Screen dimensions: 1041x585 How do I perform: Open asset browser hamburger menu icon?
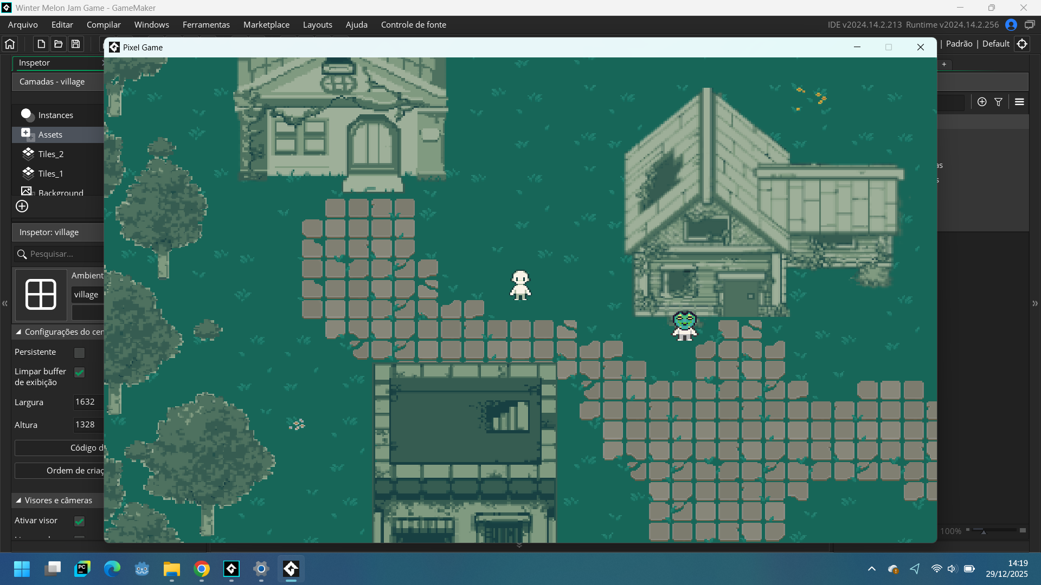pos(1019,102)
